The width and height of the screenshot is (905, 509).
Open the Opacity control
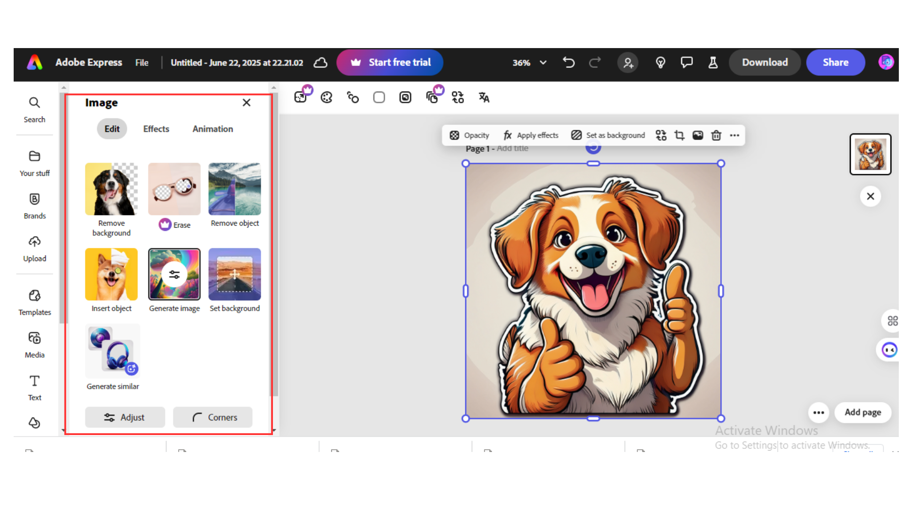click(x=469, y=135)
